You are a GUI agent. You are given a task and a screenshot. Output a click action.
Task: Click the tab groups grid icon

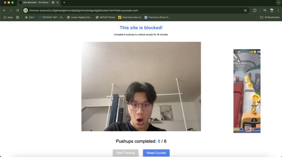coord(17,17)
